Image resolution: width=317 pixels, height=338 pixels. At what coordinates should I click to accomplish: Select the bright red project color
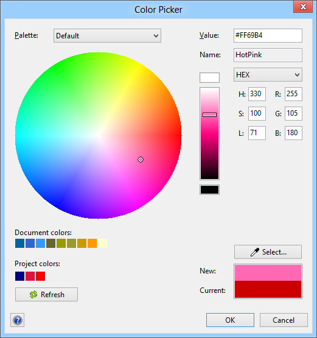40,276
